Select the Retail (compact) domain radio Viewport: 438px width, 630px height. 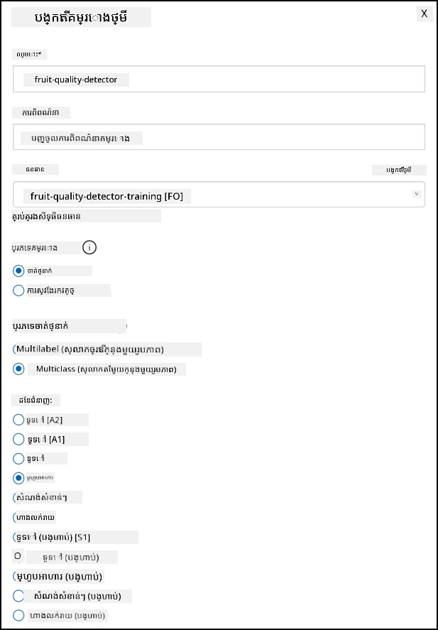(18, 616)
